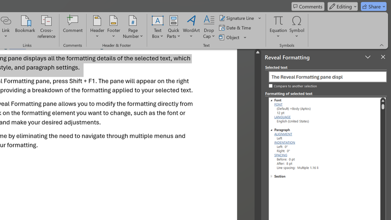Click the ALIGNMENT link in pane
Viewport: 391px width, 220px height.
click(283, 134)
